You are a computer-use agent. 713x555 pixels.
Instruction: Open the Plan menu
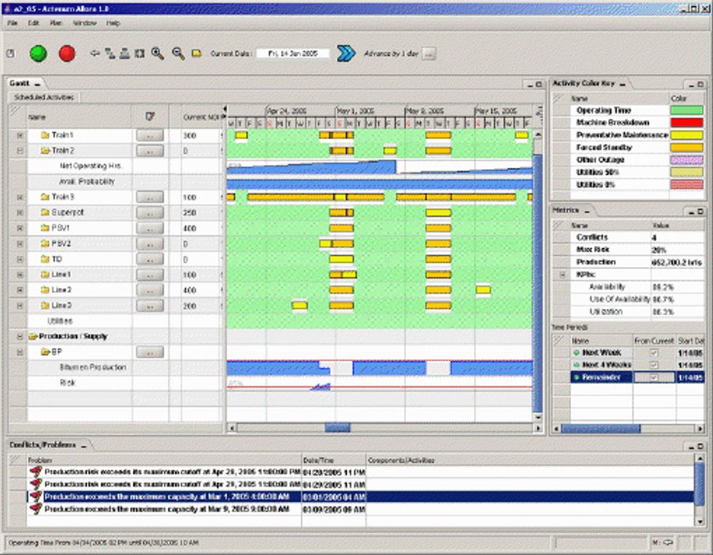56,23
